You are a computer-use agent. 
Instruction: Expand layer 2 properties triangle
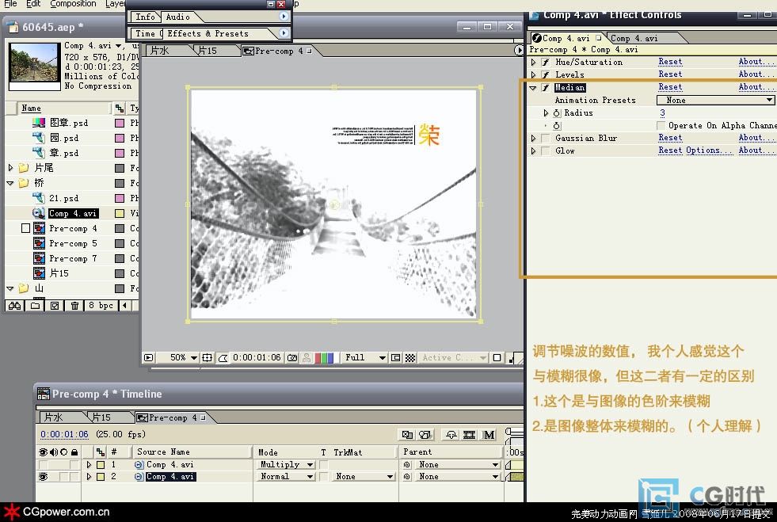(x=90, y=476)
